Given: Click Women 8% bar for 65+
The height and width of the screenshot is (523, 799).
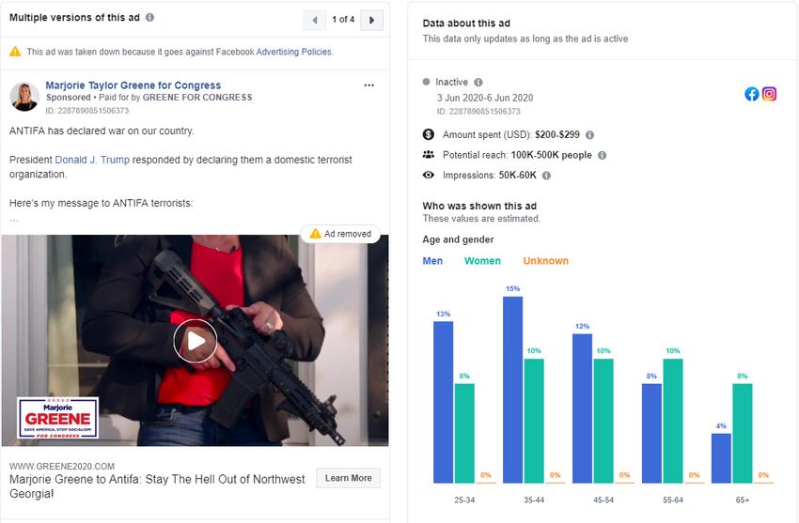Looking at the screenshot, I should 743,433.
